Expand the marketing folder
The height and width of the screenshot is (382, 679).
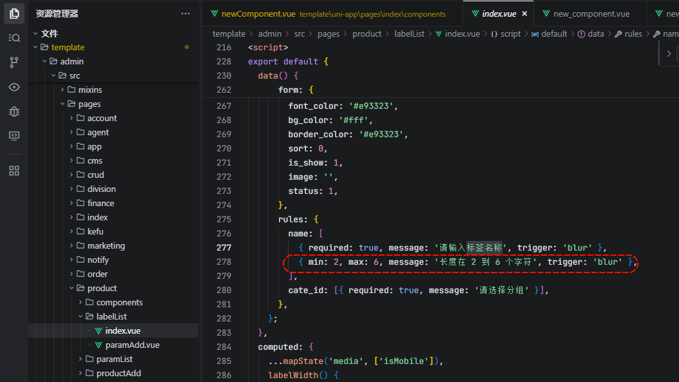[x=71, y=245]
